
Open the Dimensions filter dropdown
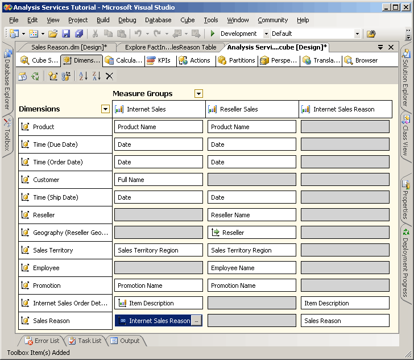(x=105, y=109)
